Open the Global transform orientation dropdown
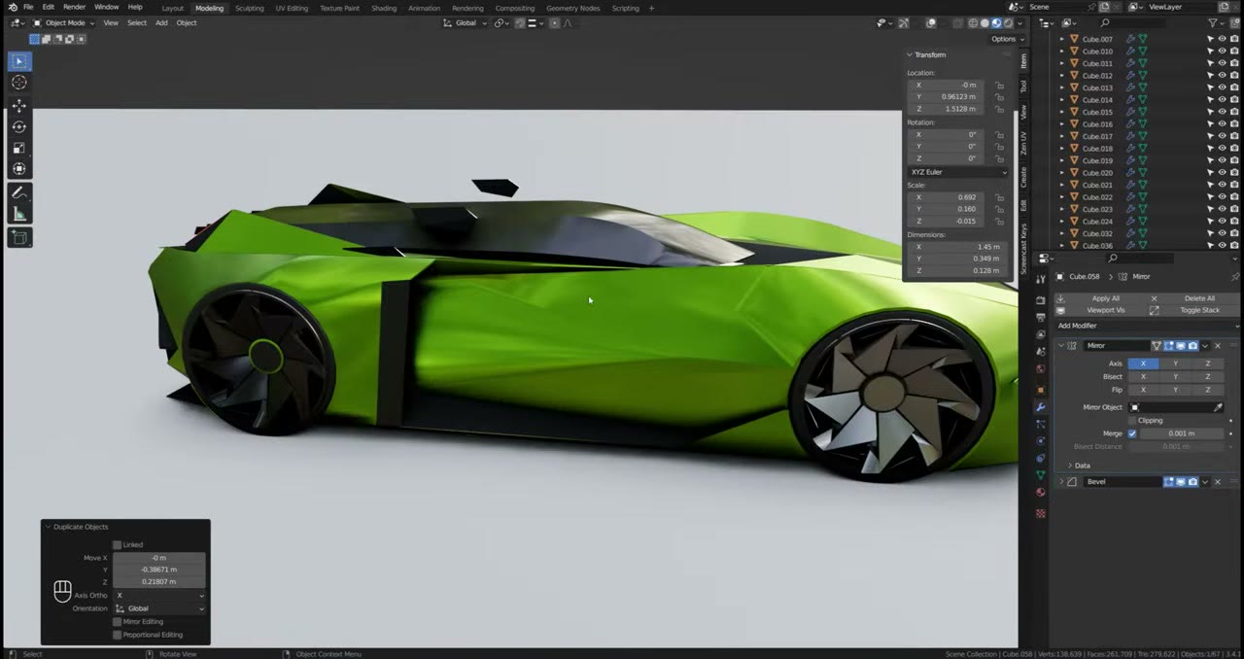The image size is (1244, 659). point(466,22)
